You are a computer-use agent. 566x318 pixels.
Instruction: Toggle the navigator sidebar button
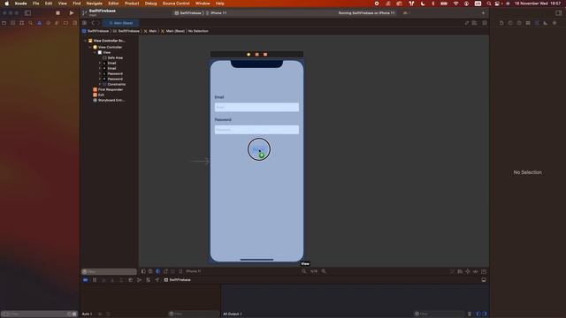click(x=27, y=13)
